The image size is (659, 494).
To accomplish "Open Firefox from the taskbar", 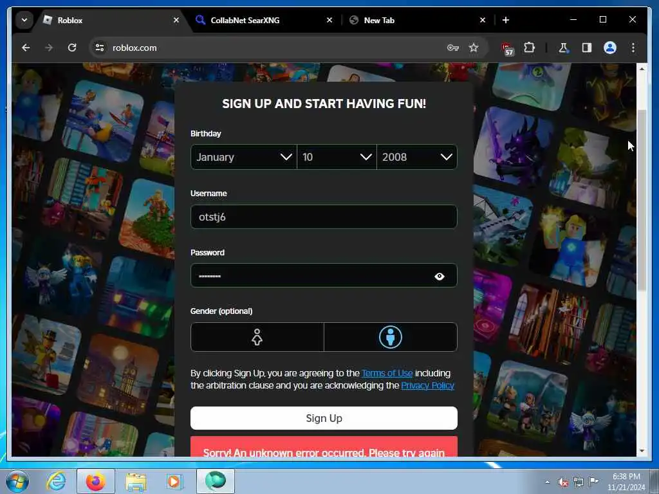I will pos(95,481).
